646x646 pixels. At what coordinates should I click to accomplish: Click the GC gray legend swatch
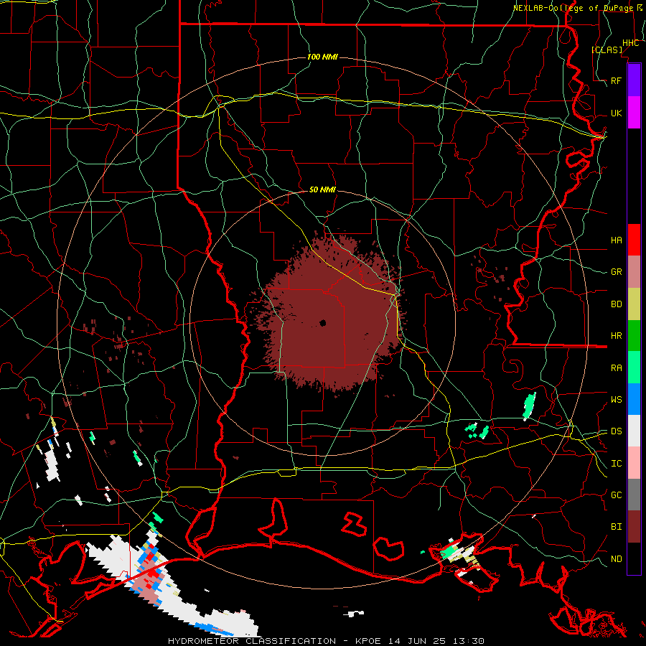(x=634, y=495)
